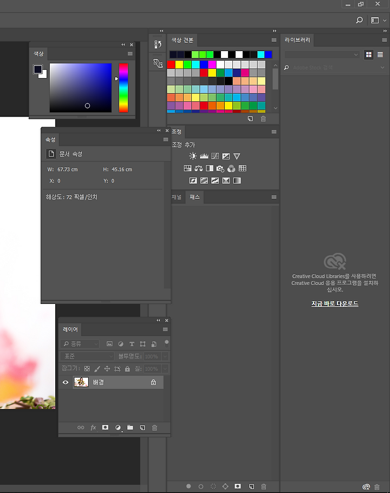
Task: Open the 표준 blend mode dropdown
Action: [x=87, y=356]
